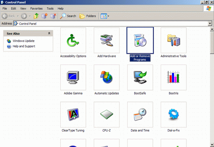Toggle the Folders pane button
The width and height of the screenshot is (214, 147).
click(x=88, y=16)
